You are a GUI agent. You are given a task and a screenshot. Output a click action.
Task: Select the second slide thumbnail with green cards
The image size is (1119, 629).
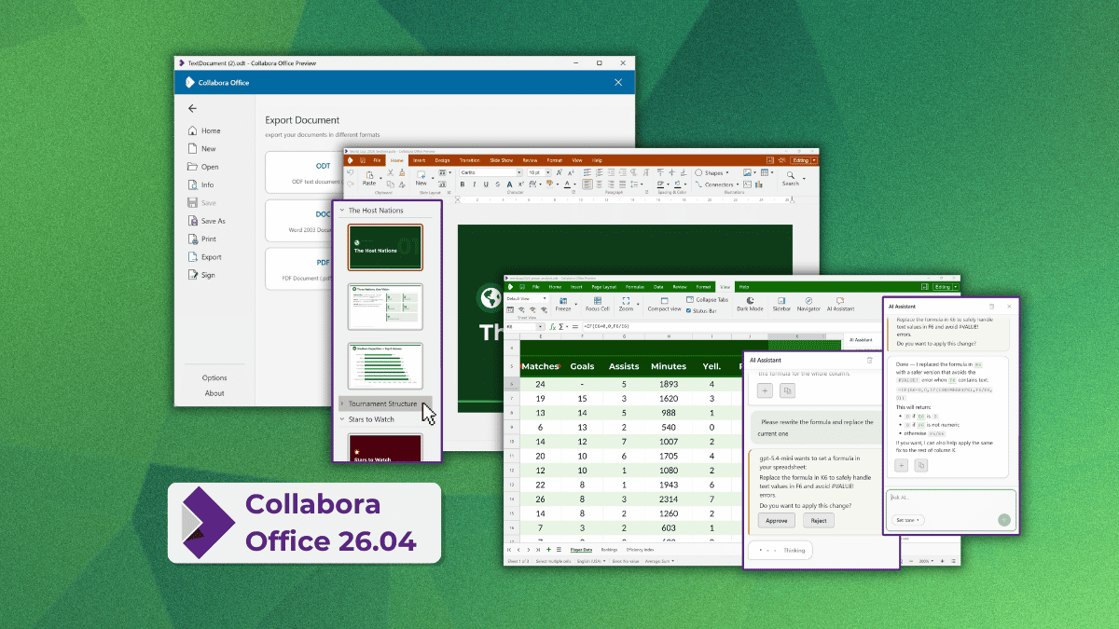tap(385, 307)
